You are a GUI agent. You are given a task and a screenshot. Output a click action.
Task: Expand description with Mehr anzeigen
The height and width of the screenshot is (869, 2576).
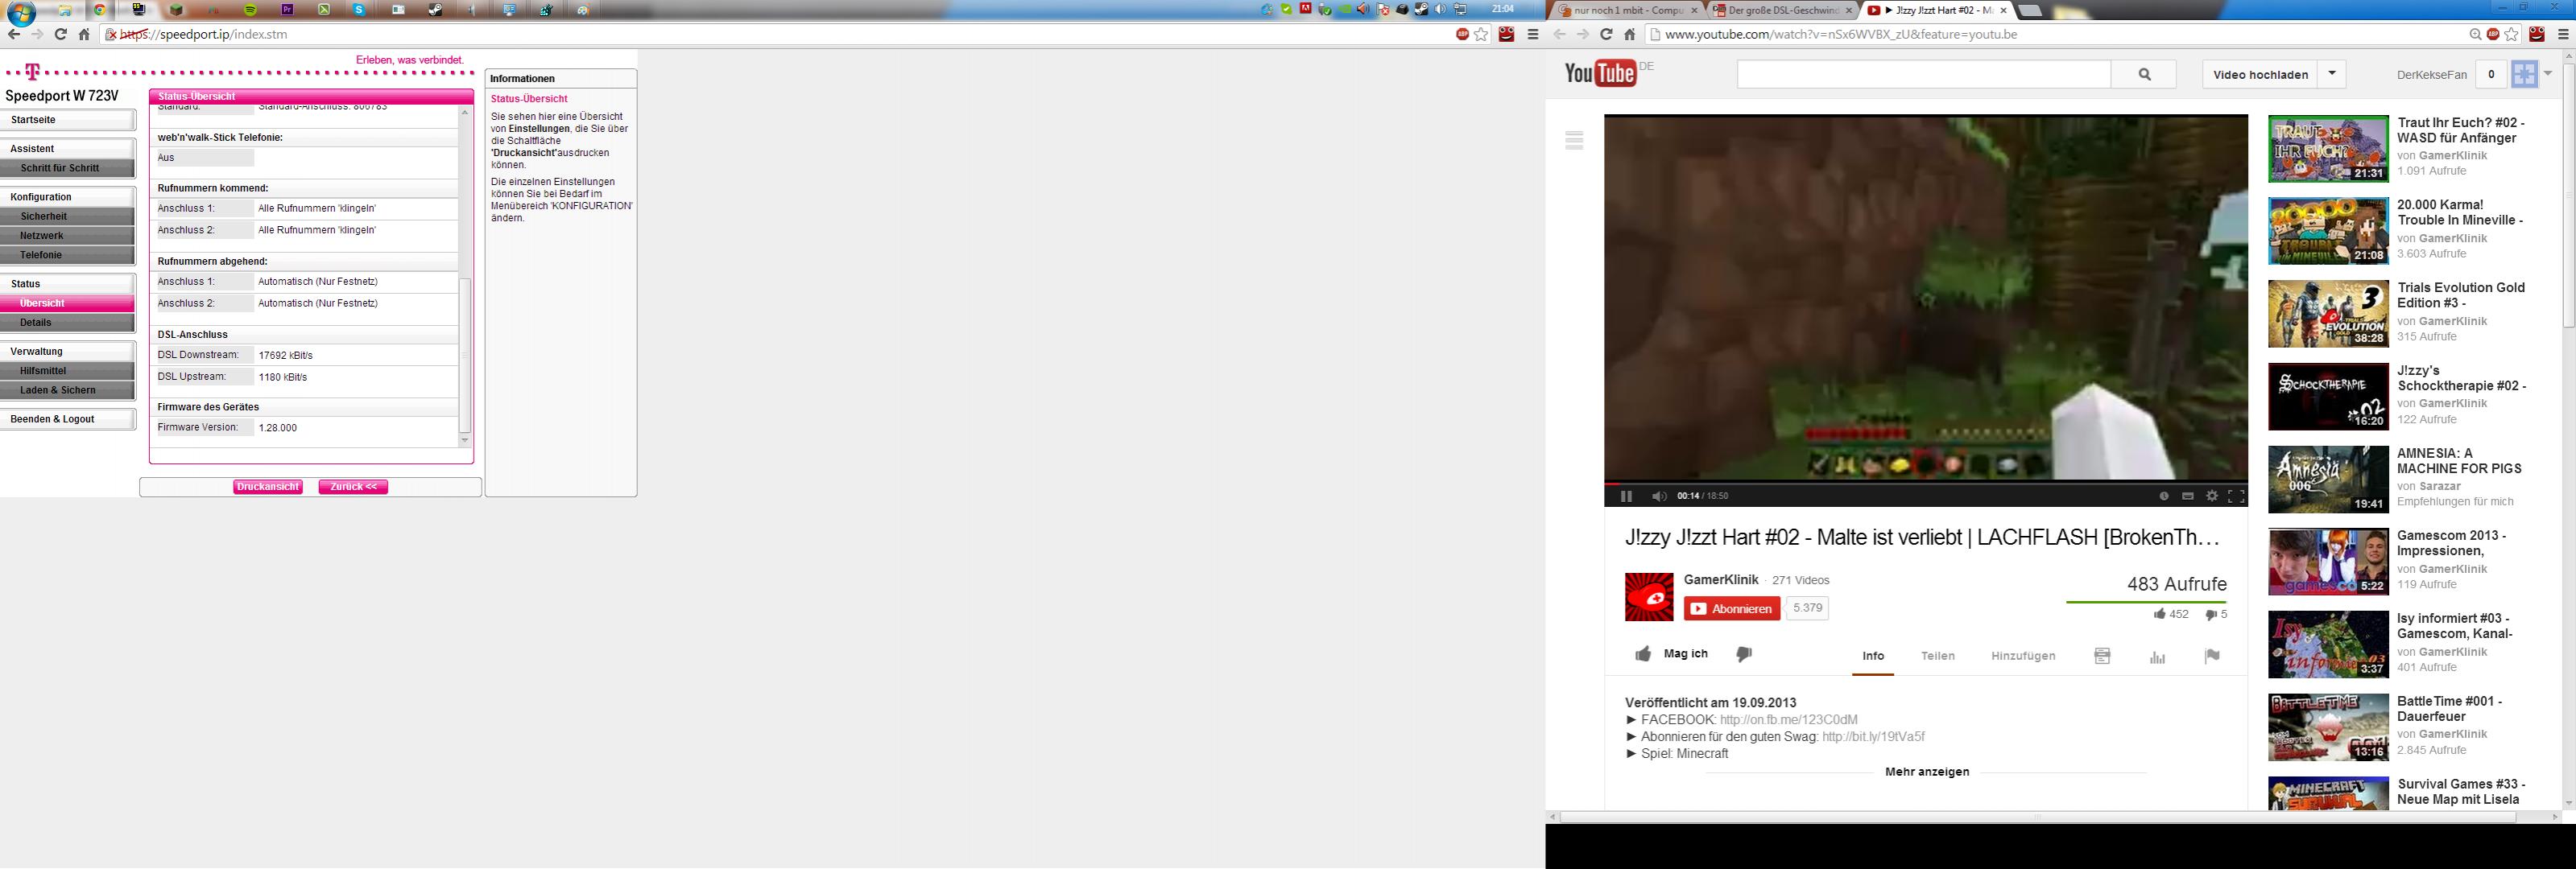(x=1927, y=772)
